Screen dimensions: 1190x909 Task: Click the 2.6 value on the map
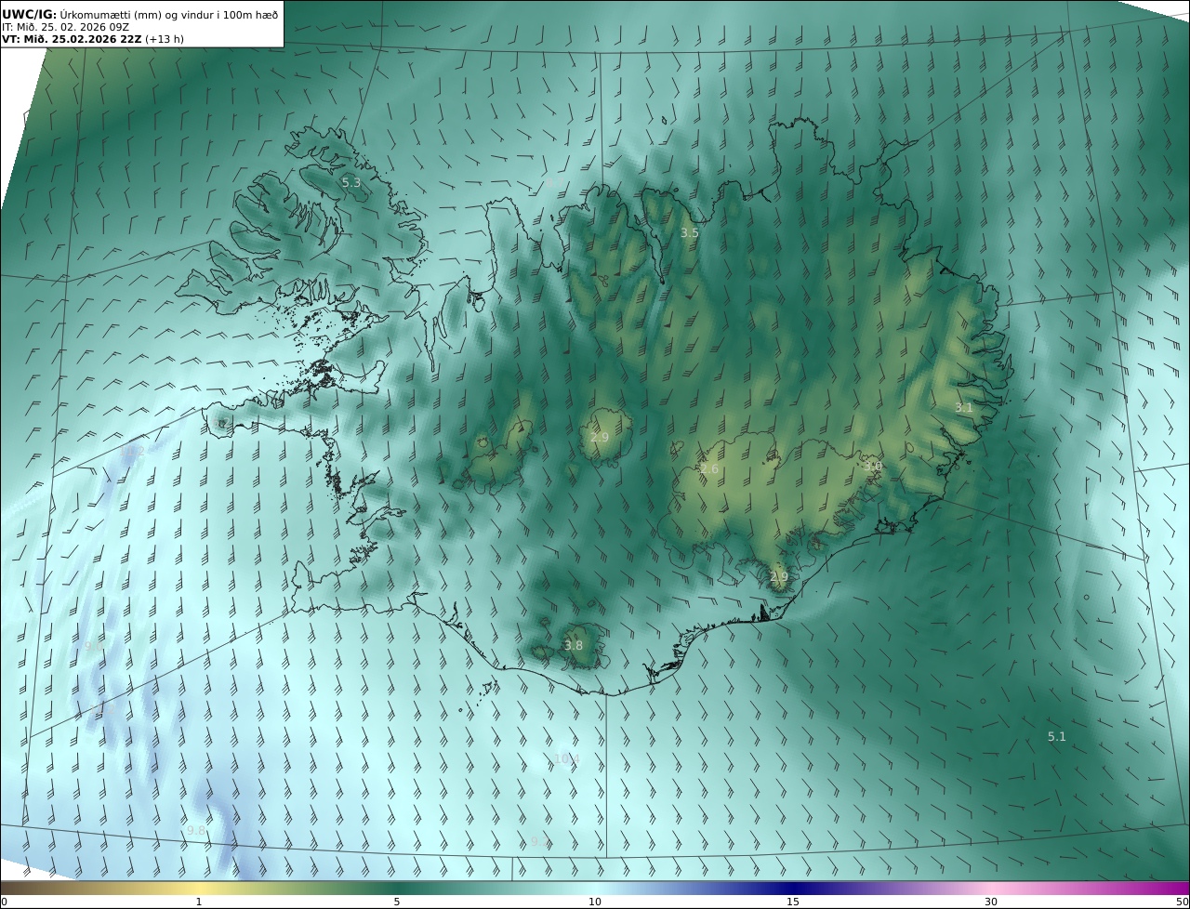click(709, 469)
